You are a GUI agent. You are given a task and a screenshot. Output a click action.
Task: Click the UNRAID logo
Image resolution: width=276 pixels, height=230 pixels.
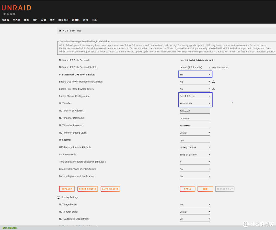tap(16, 8)
